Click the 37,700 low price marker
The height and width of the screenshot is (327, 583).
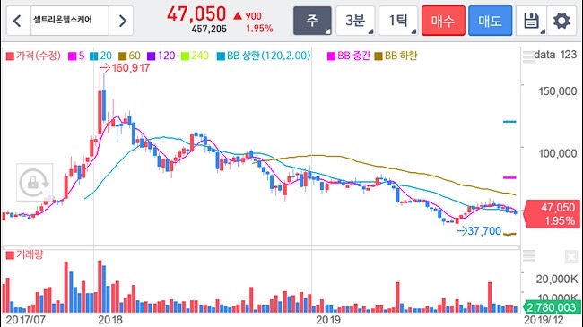(479, 231)
